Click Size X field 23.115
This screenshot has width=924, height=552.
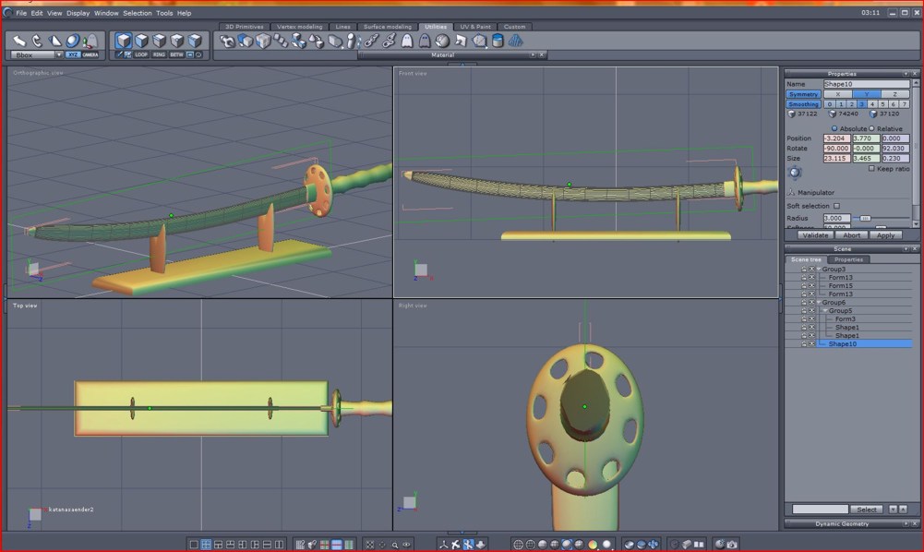tap(836, 159)
